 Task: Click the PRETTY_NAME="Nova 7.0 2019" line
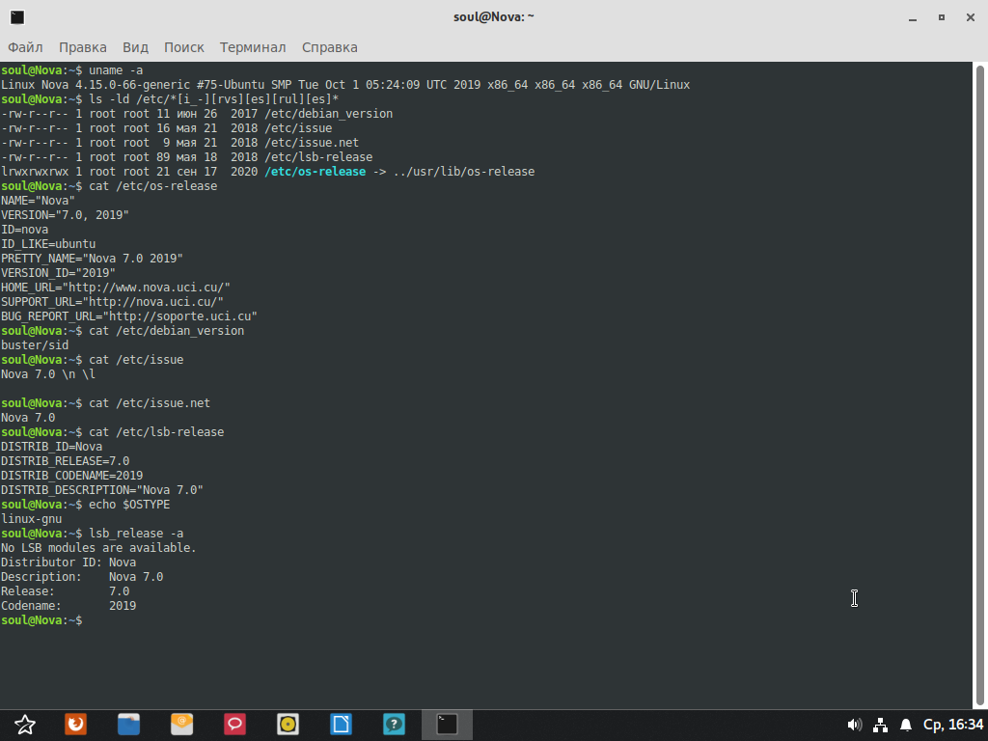click(x=92, y=259)
